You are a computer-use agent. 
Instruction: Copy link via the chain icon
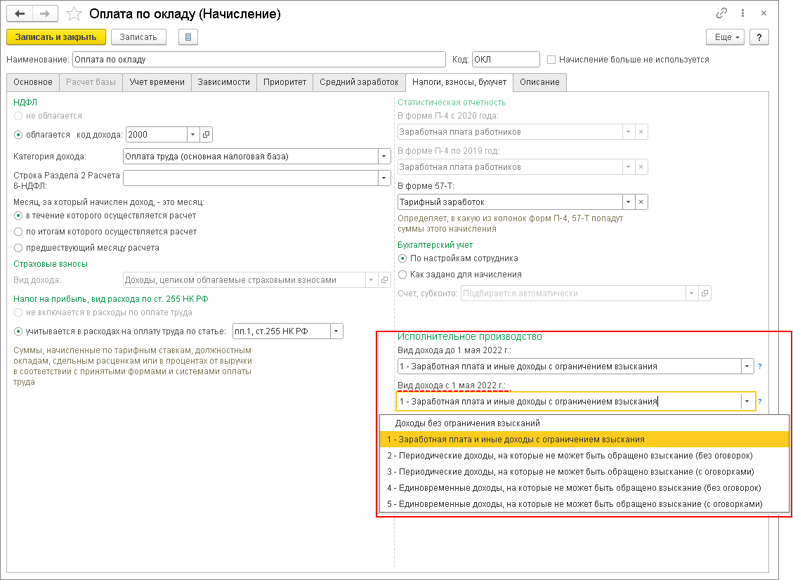coord(721,13)
